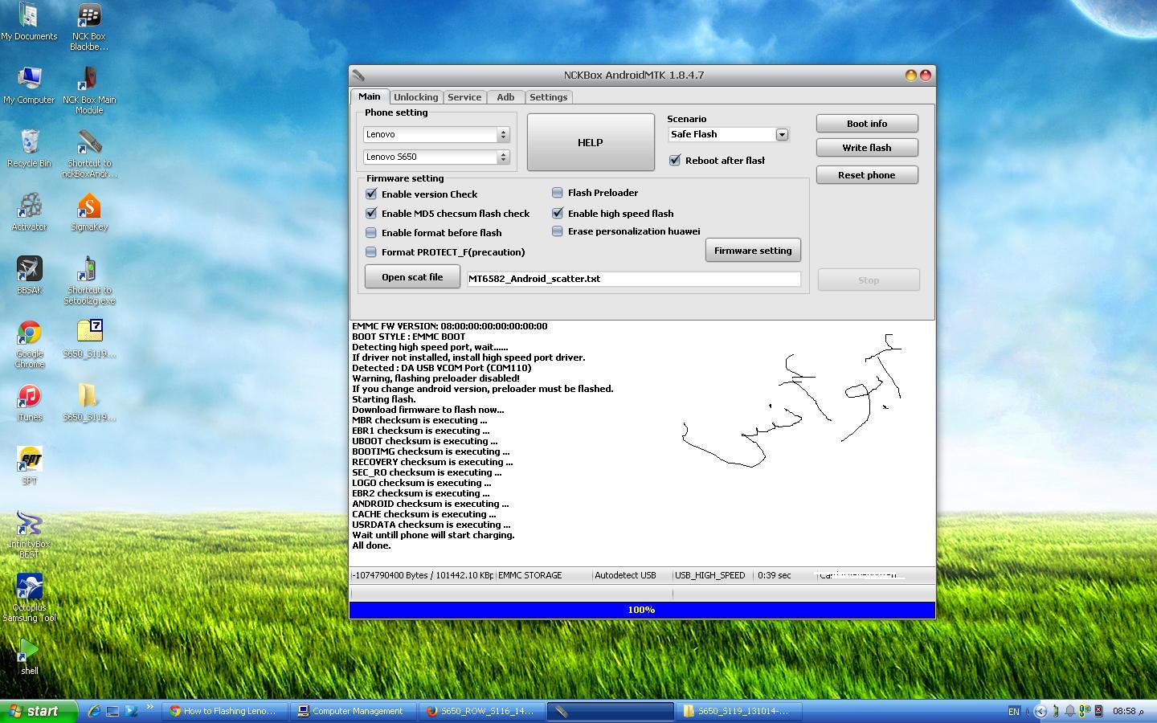Enable Format PROTECT_F(precaution) checkbox
The height and width of the screenshot is (723, 1157).
(x=371, y=251)
